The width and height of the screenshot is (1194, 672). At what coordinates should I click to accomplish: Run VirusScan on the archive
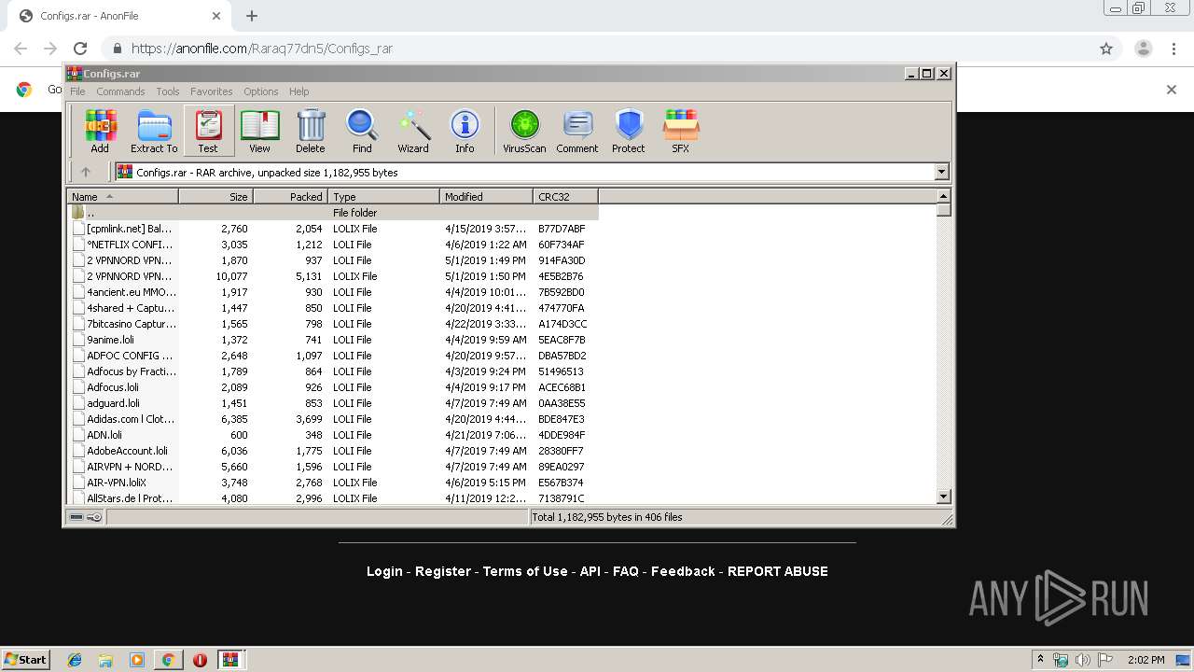tap(524, 131)
